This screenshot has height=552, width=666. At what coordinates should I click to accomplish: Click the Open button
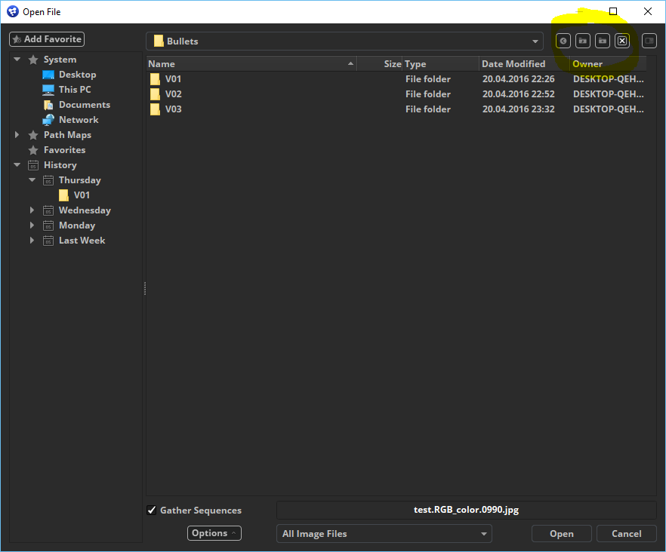tap(562, 534)
